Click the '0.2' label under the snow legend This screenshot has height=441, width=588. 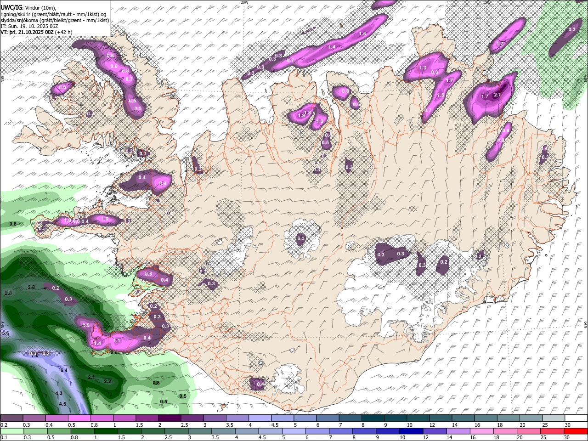click(x=3, y=425)
